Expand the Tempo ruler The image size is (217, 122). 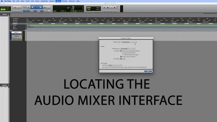point(11,25)
